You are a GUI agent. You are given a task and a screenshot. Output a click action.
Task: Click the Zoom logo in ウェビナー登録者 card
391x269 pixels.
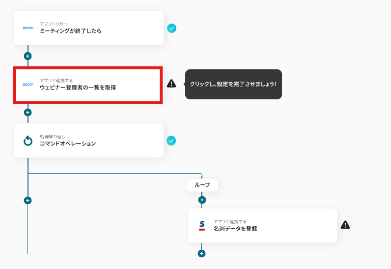[x=28, y=85]
